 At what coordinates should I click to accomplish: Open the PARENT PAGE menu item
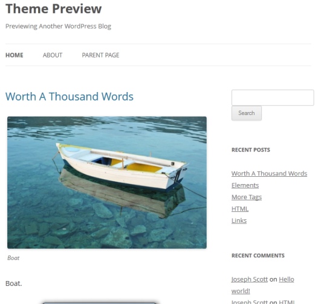pos(100,55)
